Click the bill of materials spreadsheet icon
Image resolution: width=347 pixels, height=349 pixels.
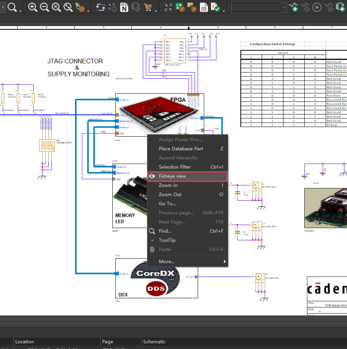[x=203, y=8]
